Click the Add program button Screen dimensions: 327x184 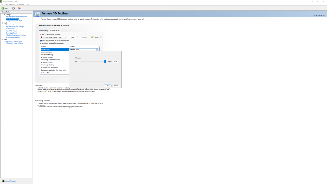(73, 37)
